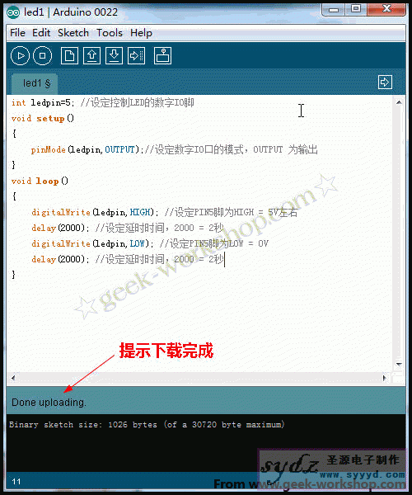
Task: Click the editor scroll up arrow
Action: click(x=399, y=102)
